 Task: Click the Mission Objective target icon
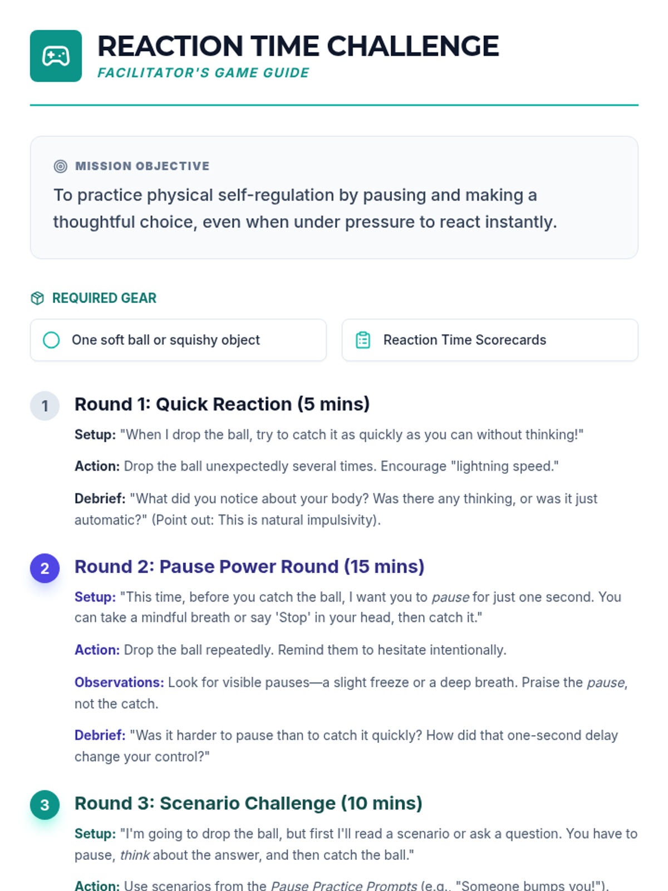(x=60, y=166)
